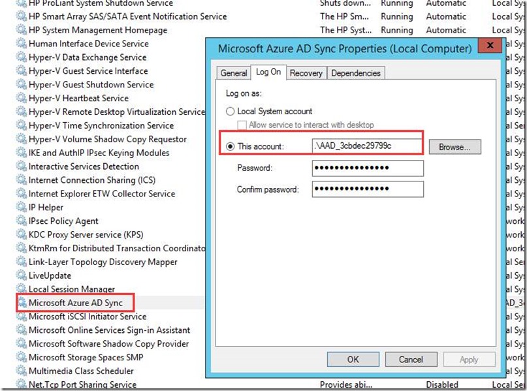The image size is (527, 391).
Task: Click the gear icon beside Microsoft iSCSI Initiator Service
Action: click(x=21, y=317)
